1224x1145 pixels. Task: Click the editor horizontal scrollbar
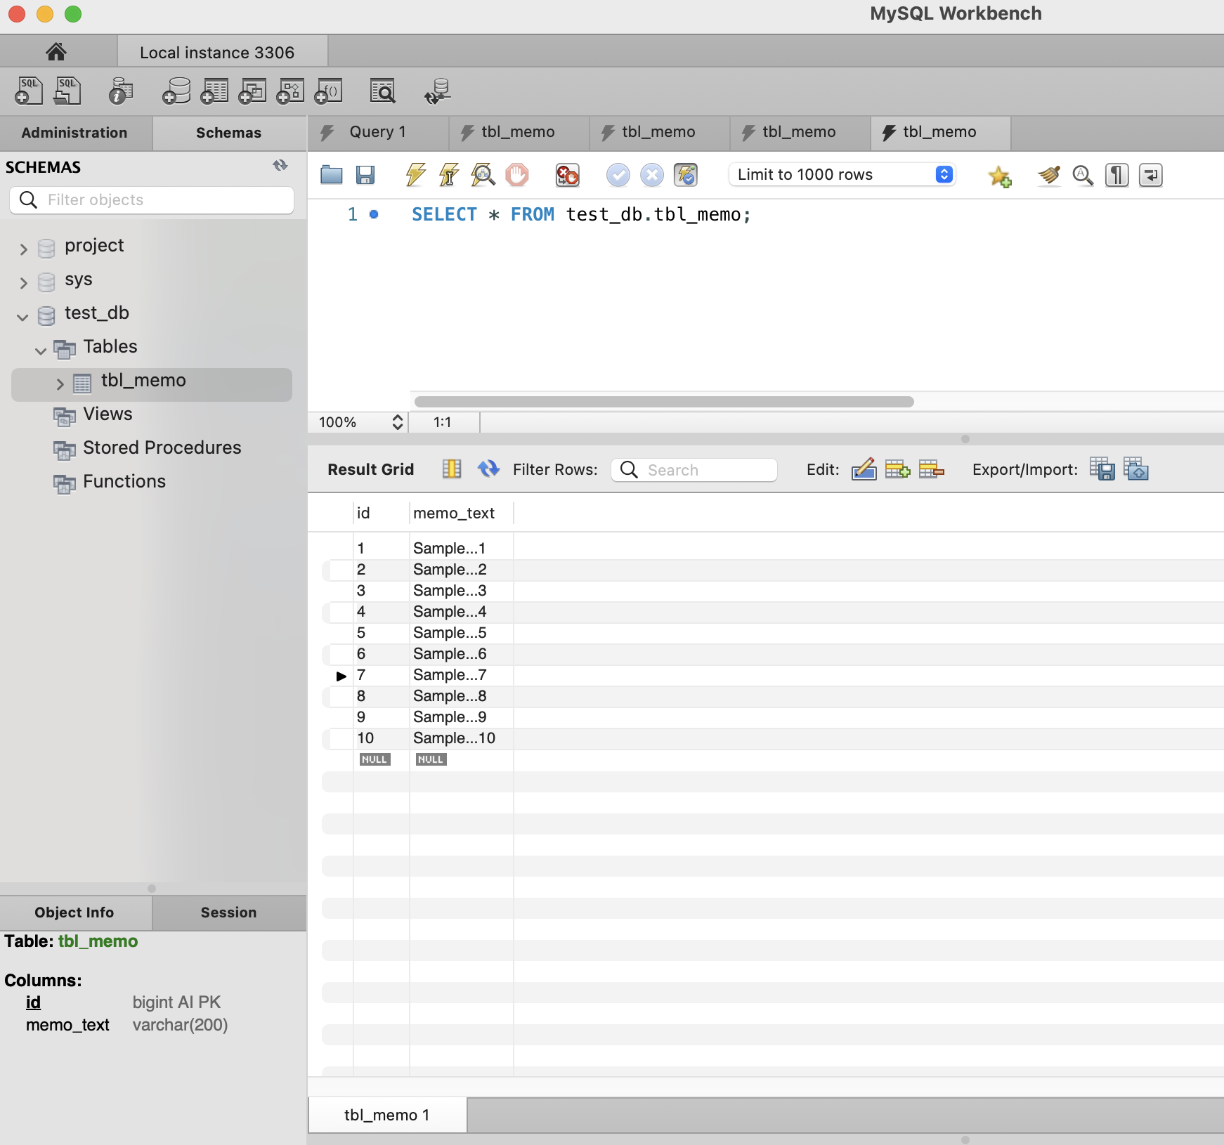664,402
